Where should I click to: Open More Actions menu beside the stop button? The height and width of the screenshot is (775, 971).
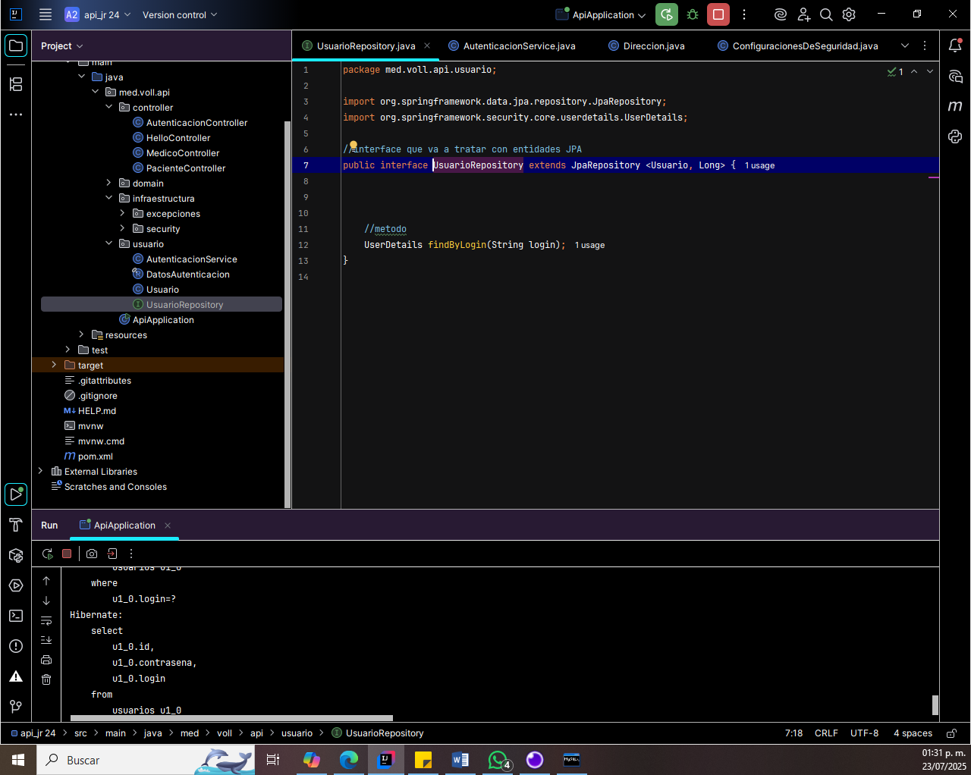click(744, 14)
